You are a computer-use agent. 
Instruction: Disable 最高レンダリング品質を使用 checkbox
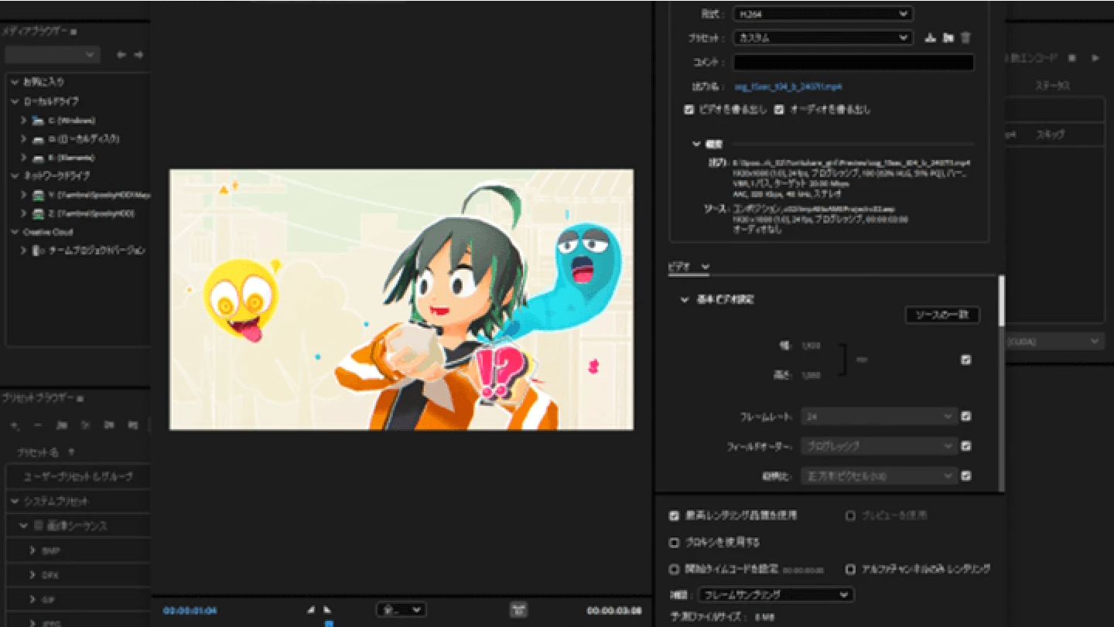674,516
